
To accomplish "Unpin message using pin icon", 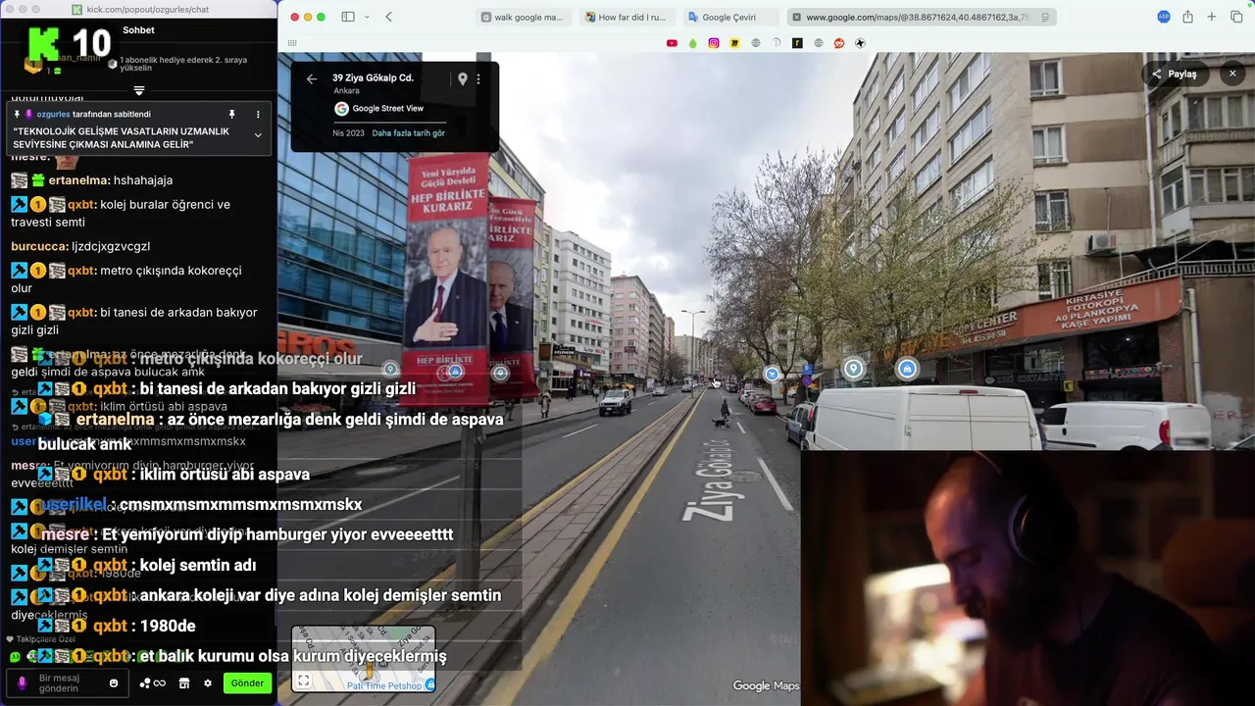I will 232,115.
